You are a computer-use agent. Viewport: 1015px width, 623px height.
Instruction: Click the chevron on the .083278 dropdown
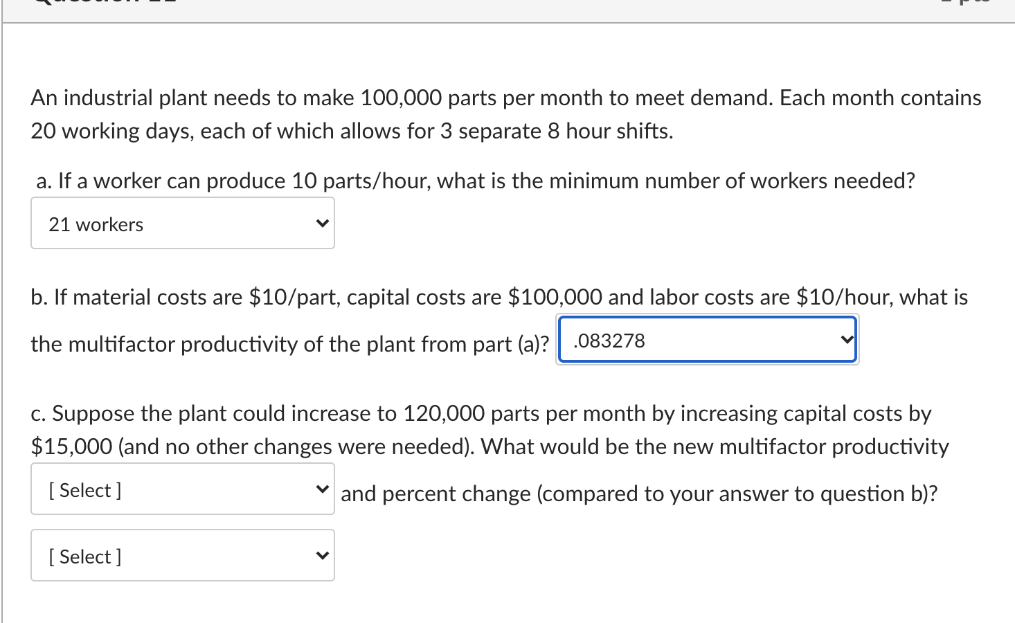tap(846, 339)
